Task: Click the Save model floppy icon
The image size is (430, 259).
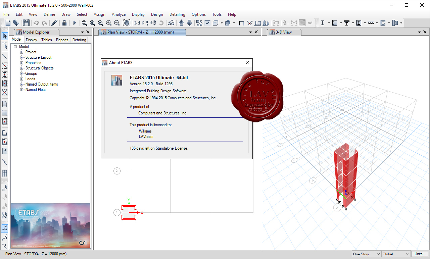Action: [26, 23]
